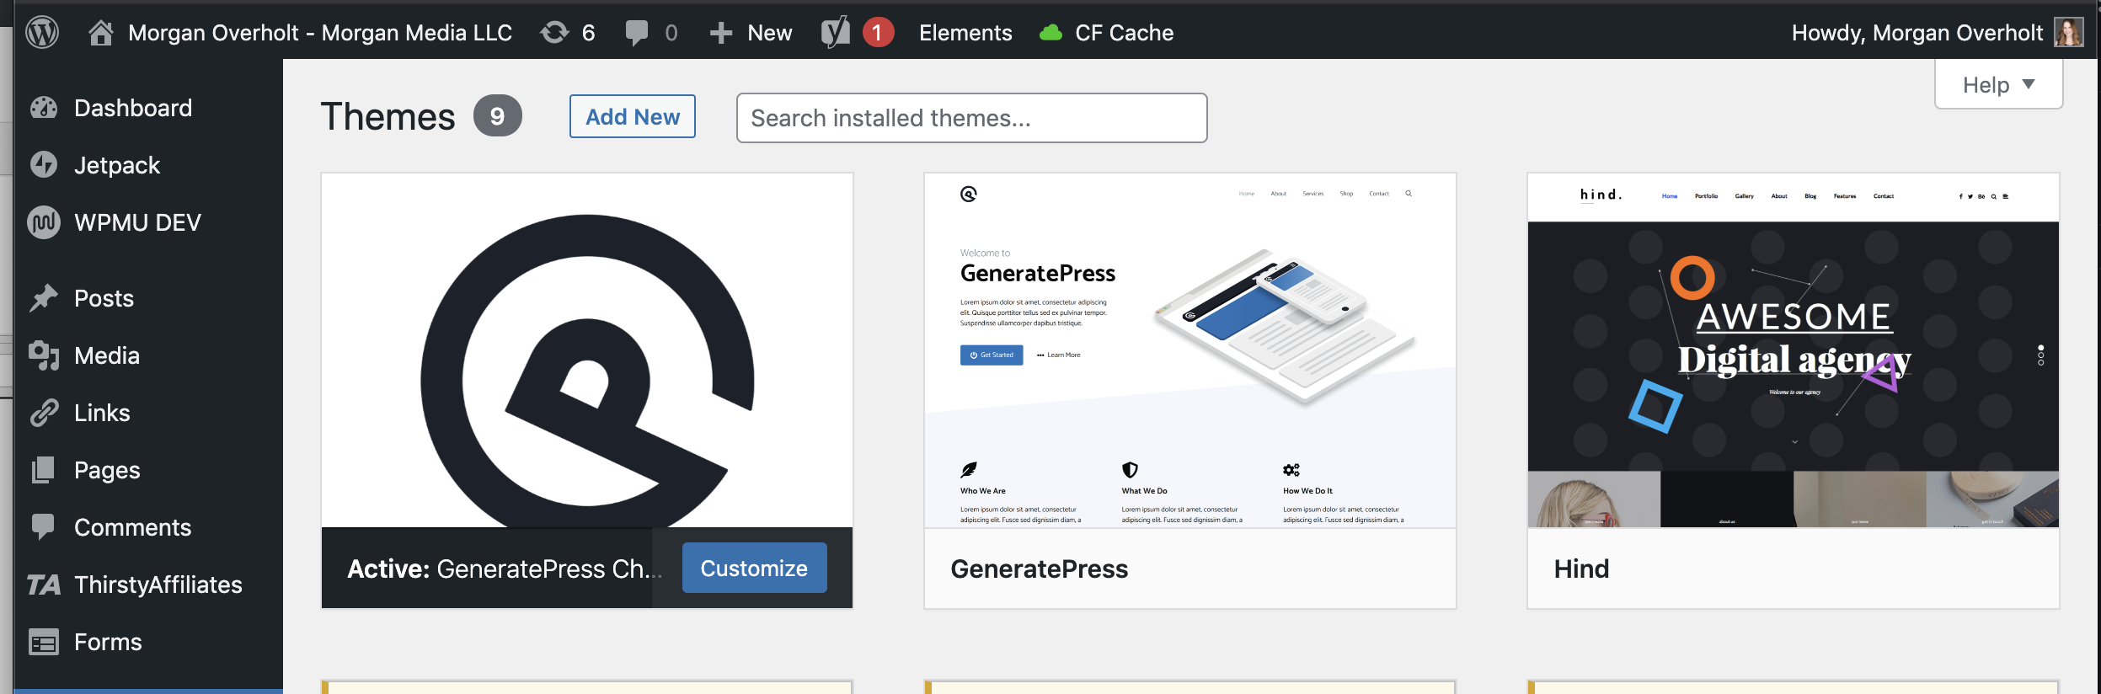Click the Jetpack lightning icon
Screen dimensions: 2101x694
[x=44, y=165]
